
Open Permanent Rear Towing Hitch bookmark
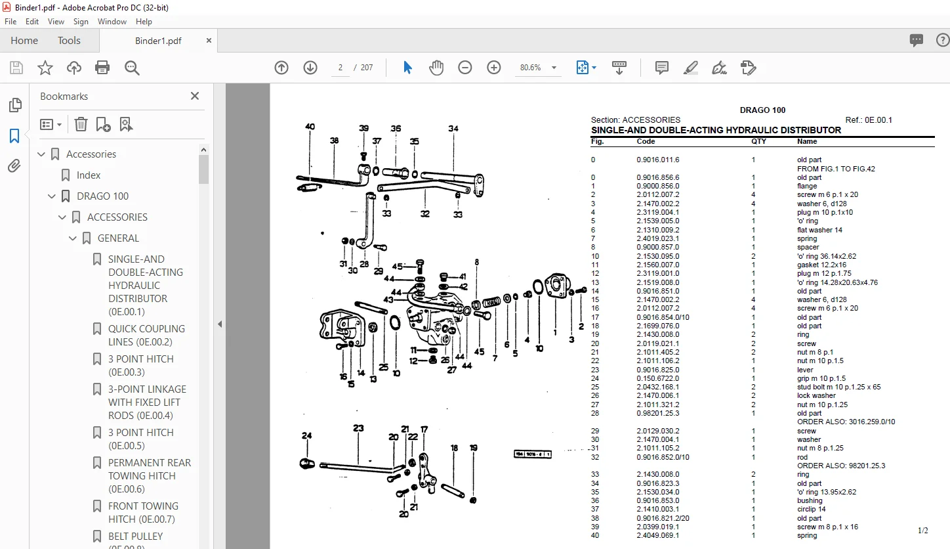pos(150,476)
